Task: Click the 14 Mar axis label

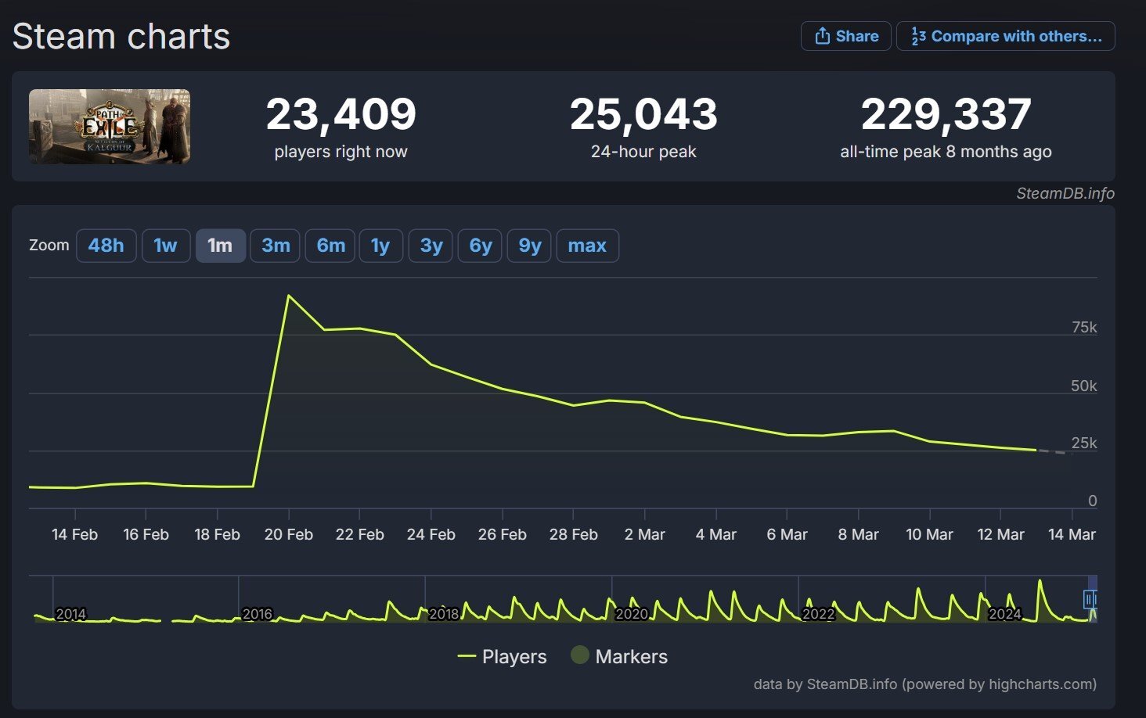Action: coord(1072,534)
